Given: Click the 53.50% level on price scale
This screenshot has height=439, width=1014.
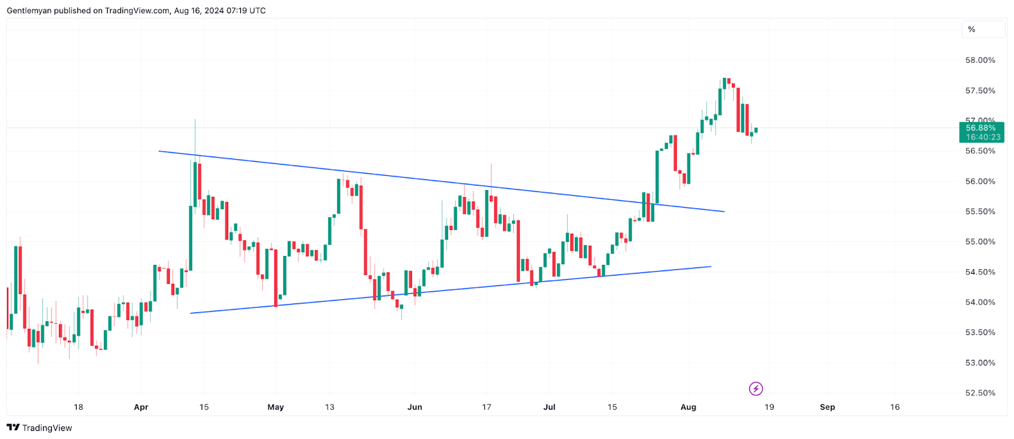Looking at the screenshot, I should (980, 332).
